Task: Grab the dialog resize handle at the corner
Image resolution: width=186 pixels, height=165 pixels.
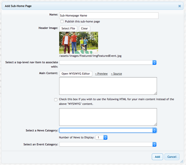Action: tap(182, 161)
